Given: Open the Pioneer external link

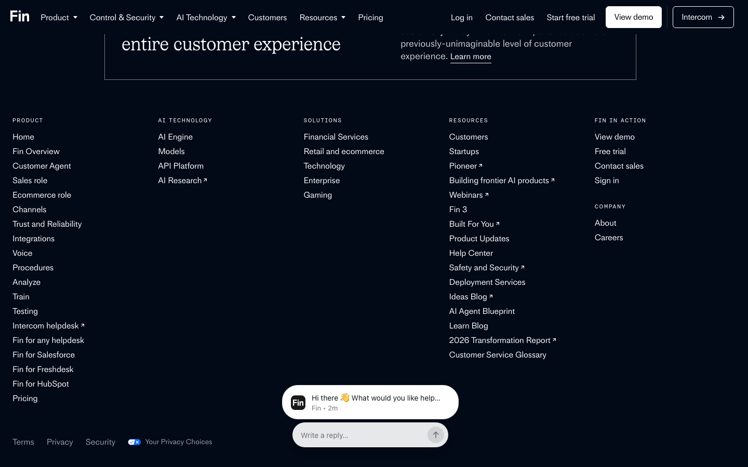Looking at the screenshot, I should (x=466, y=166).
